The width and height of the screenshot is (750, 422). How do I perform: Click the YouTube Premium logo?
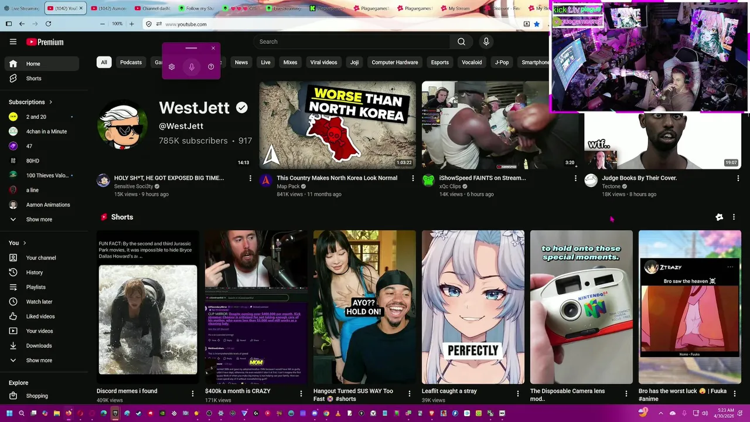[x=45, y=42]
